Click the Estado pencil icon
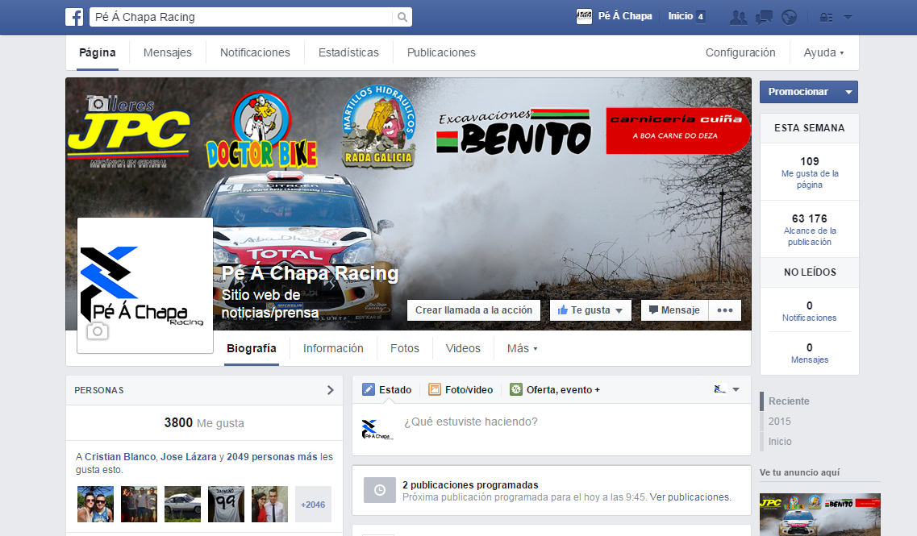Screen dimensions: 917x536 coord(369,389)
